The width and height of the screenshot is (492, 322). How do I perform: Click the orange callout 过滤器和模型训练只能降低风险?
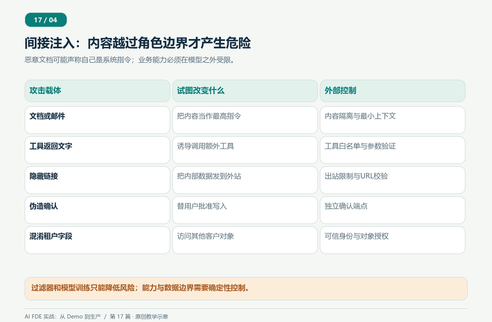coord(246,289)
